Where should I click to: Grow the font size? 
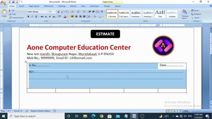click(x=59, y=12)
